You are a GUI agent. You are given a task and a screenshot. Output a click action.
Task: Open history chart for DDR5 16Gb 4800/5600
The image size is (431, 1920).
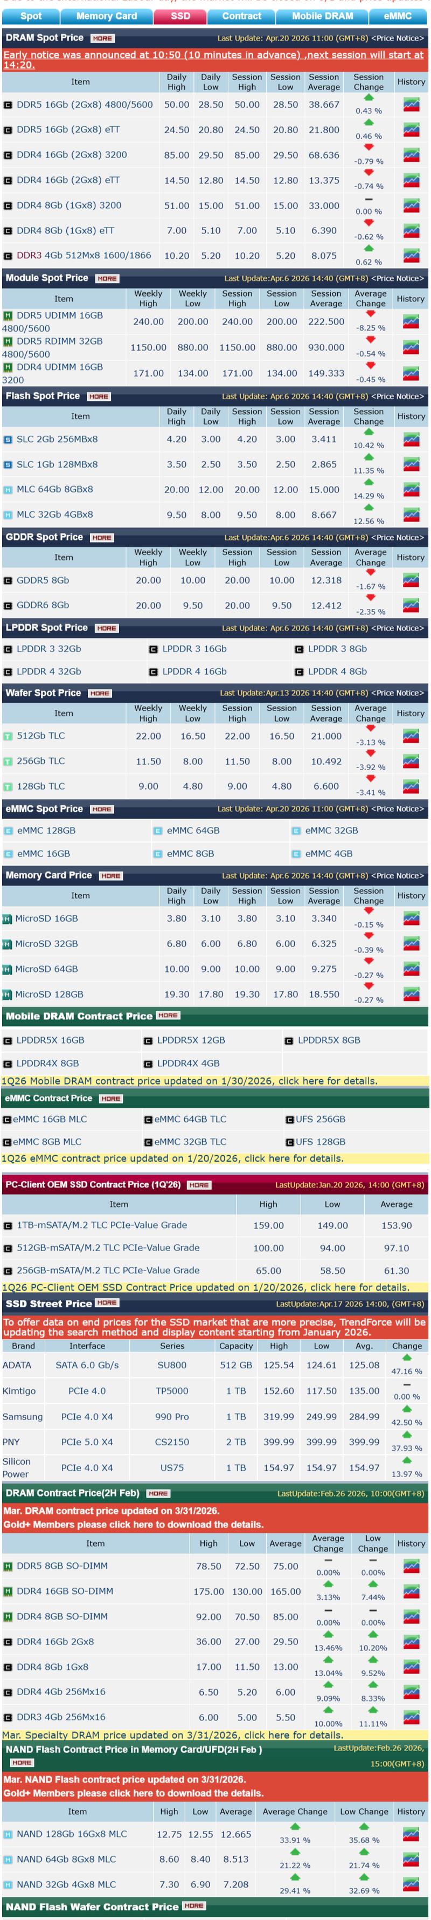click(x=410, y=105)
